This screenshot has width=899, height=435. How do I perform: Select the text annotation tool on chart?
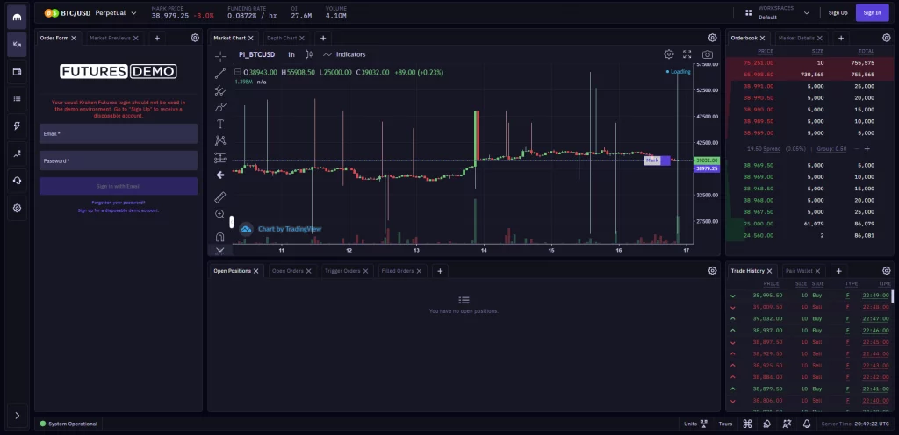point(220,124)
